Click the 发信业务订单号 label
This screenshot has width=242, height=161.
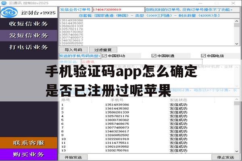(75, 10)
